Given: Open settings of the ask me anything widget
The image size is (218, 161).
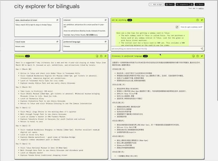Looking at the screenshot, I should (202, 20).
